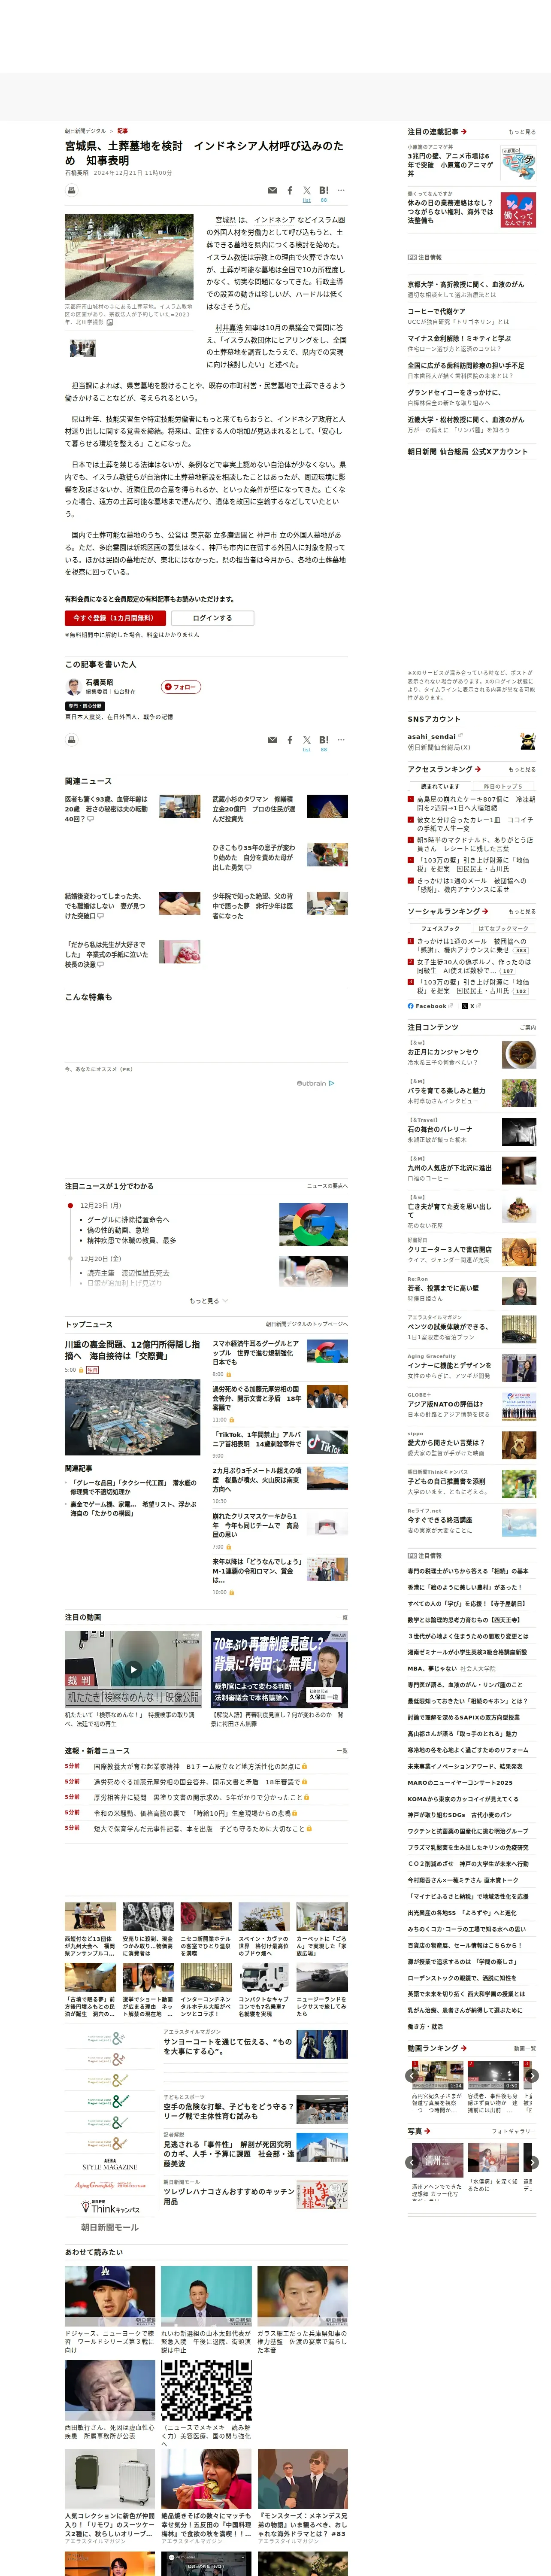Open 「TikTok、1年間禁止」 news item

tap(257, 1440)
